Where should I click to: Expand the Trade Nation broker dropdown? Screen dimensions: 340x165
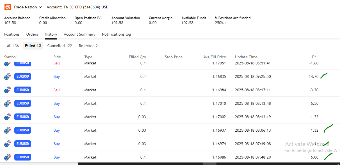tap(40, 7)
